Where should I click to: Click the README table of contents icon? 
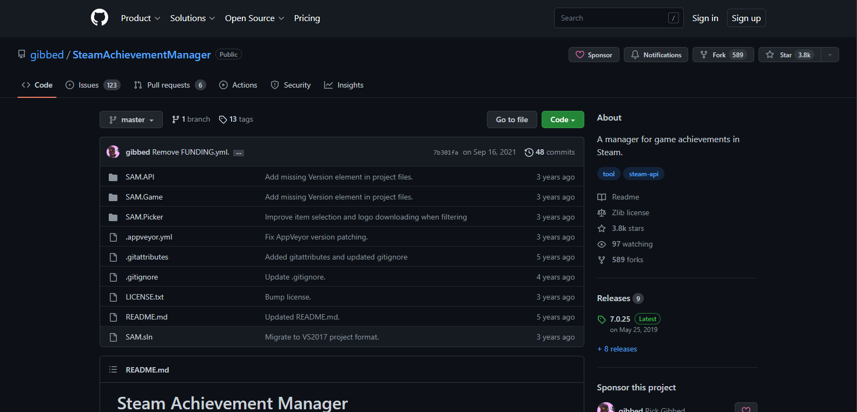(x=113, y=370)
